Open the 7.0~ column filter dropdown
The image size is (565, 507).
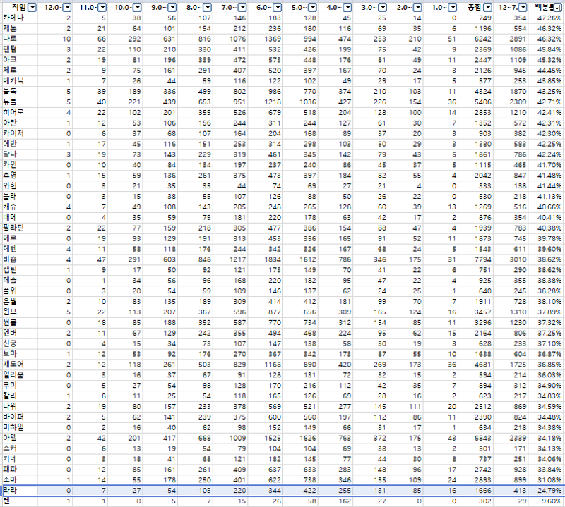(x=242, y=7)
